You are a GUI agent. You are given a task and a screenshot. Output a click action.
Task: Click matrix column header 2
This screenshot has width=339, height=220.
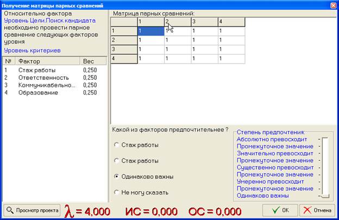[x=178, y=22]
